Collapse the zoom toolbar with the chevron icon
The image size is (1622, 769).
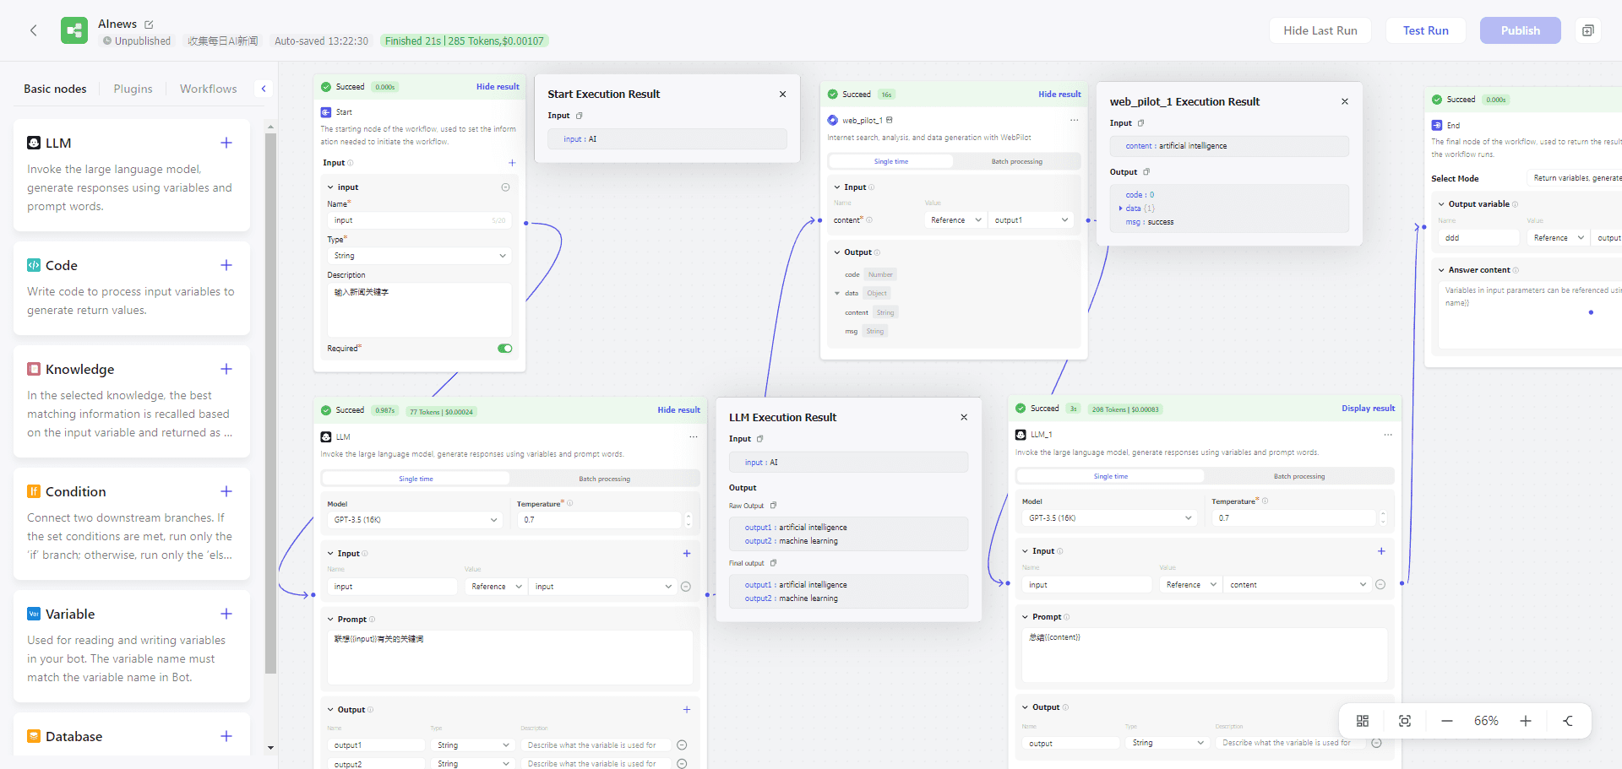(x=1568, y=721)
